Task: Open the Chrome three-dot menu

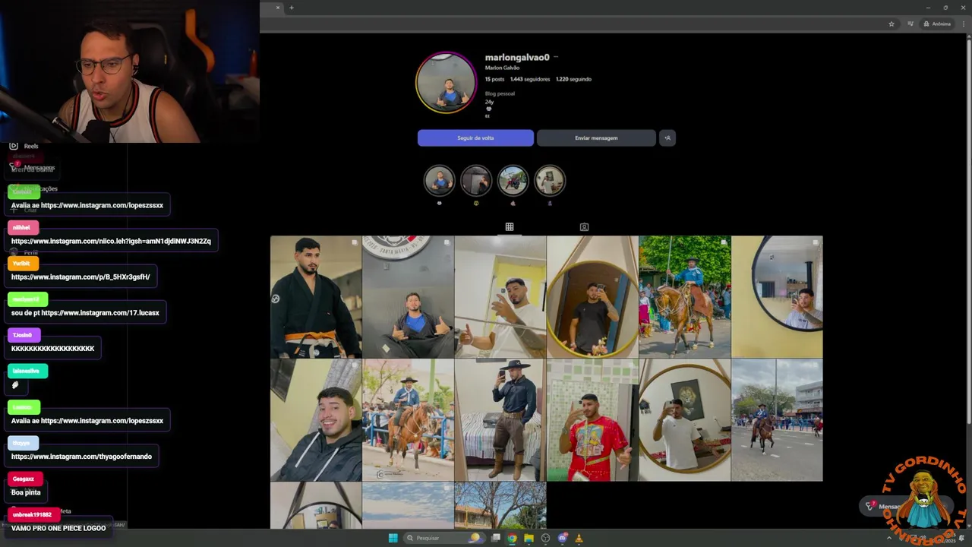Action: (x=963, y=24)
